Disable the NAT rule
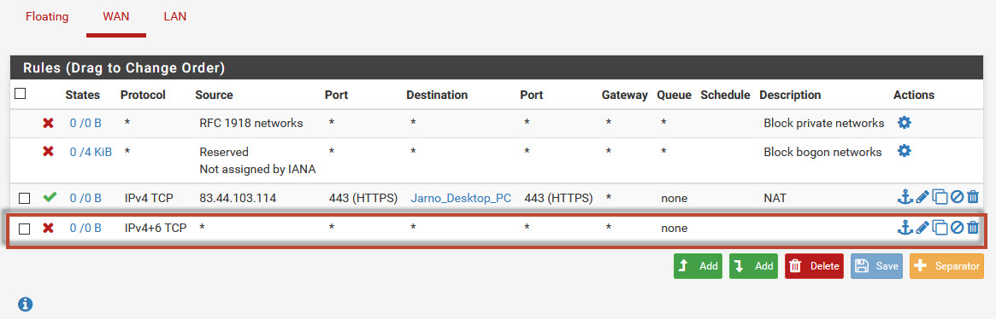The height and width of the screenshot is (319, 996). [957, 198]
